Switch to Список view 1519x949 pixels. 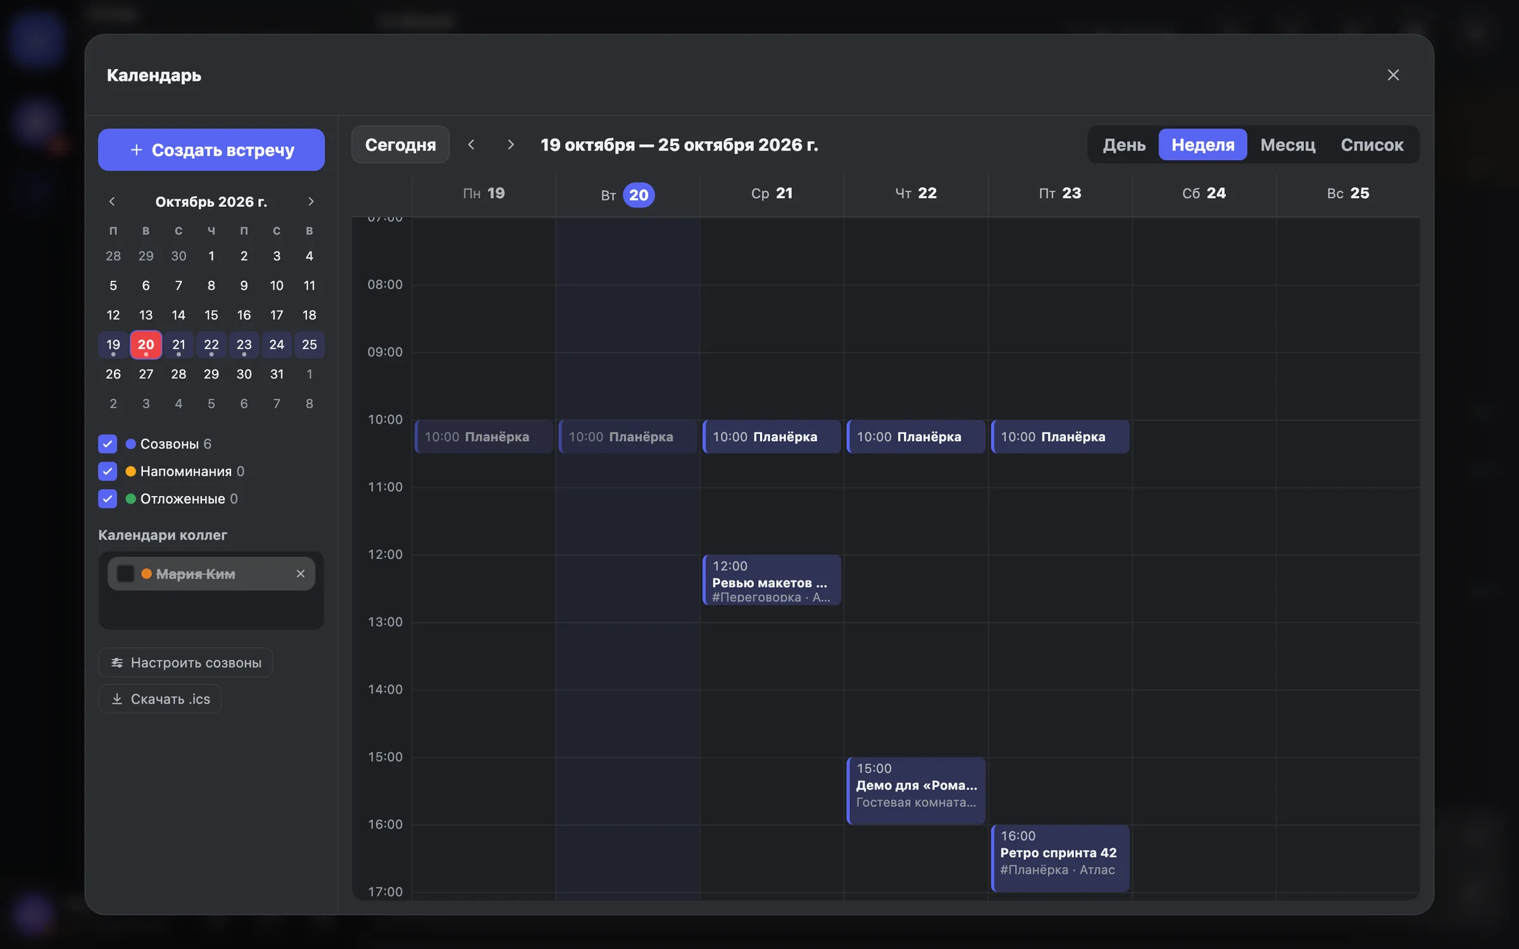(1372, 145)
